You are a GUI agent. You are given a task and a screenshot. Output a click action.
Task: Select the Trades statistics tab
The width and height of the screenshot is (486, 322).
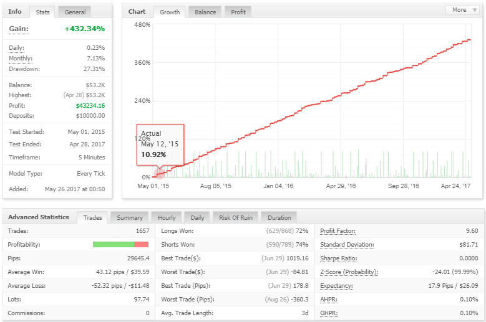[x=92, y=217]
